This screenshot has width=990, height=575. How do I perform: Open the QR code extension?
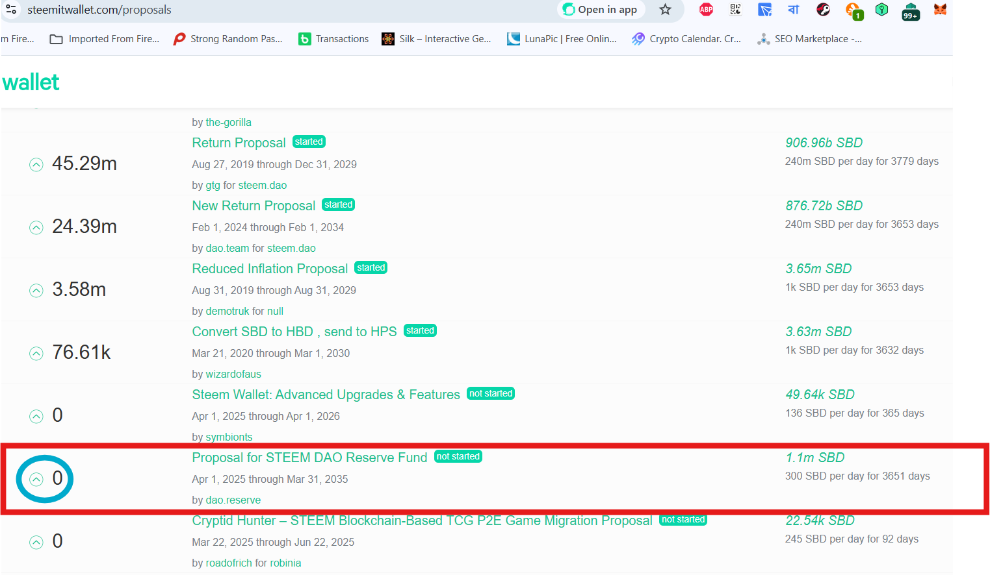(x=735, y=10)
